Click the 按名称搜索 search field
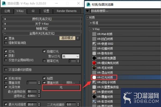The image size is (161, 107). point(126,11)
